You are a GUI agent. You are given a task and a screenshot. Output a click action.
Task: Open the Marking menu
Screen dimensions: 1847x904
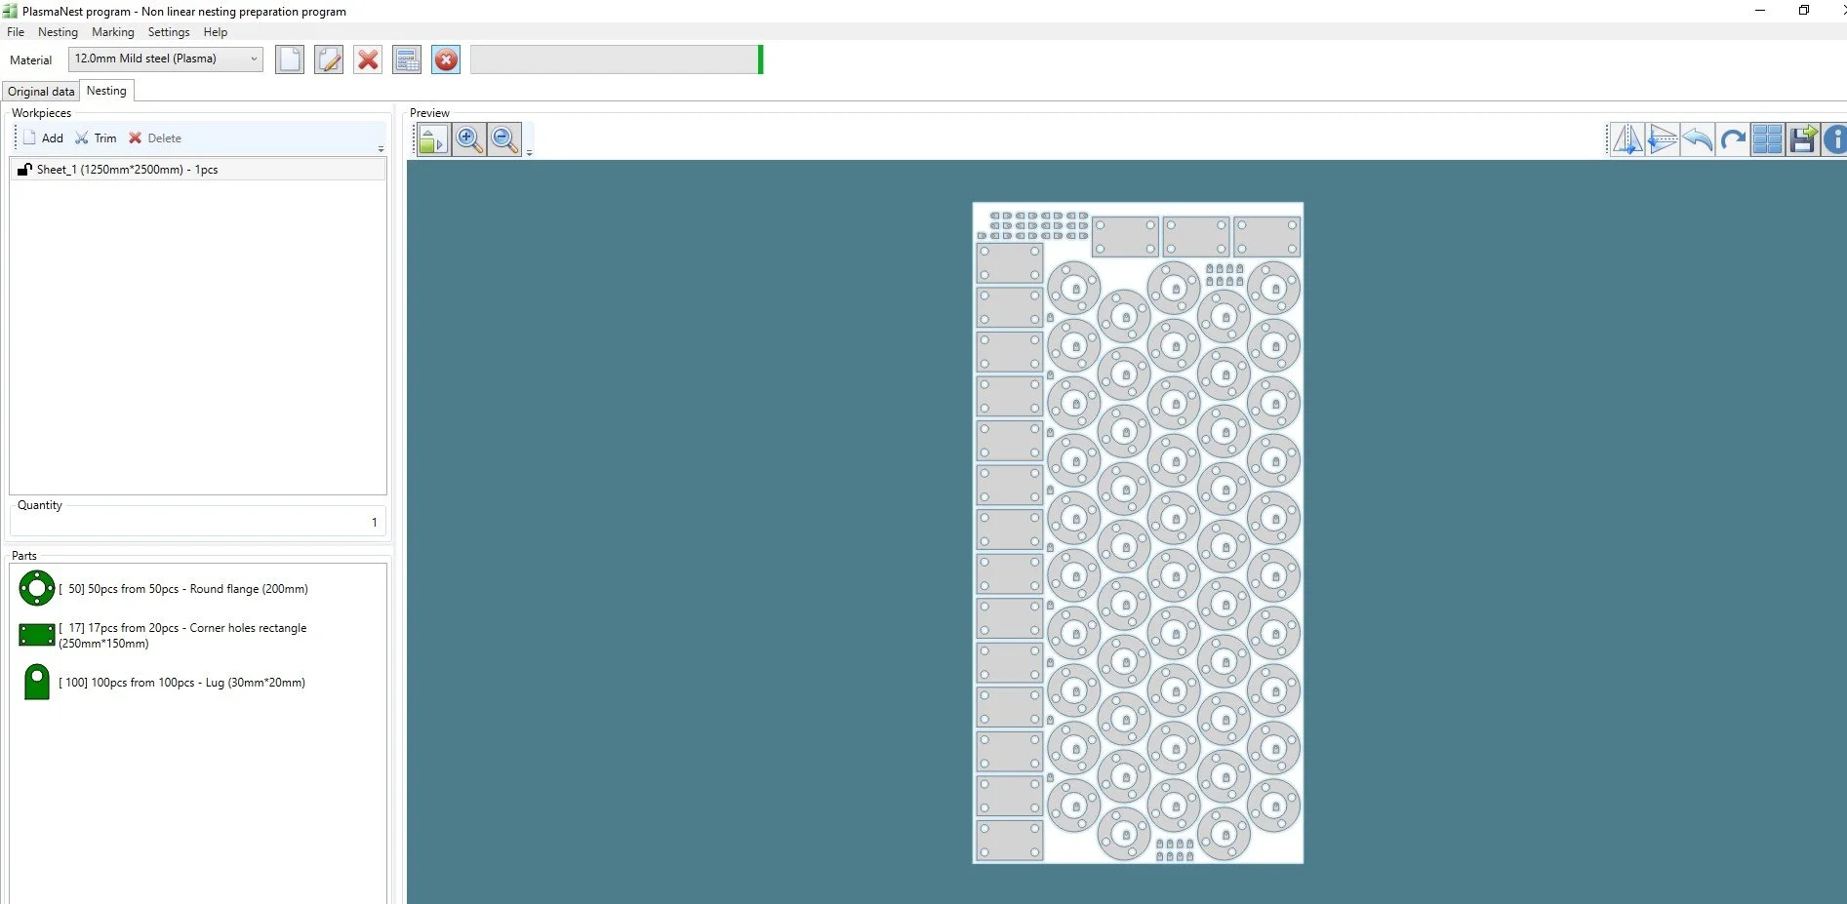[113, 32]
